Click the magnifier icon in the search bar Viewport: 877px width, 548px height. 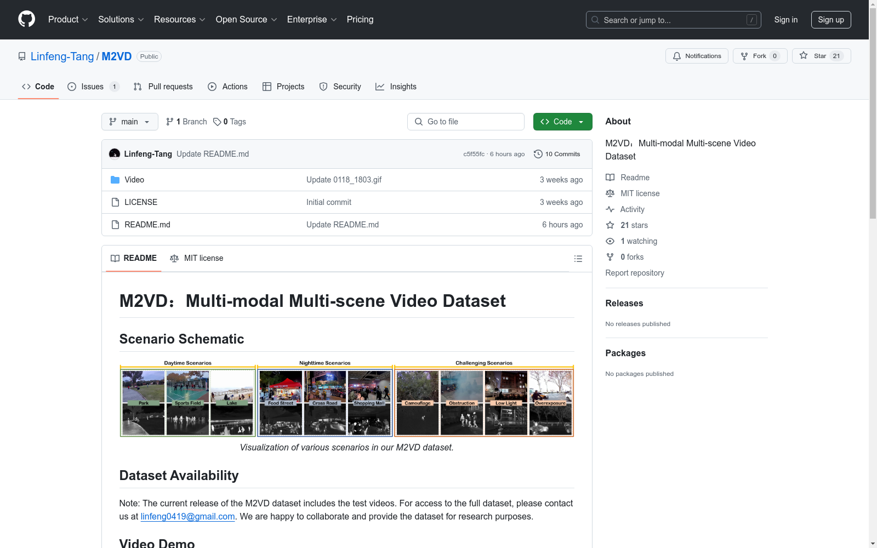click(595, 20)
